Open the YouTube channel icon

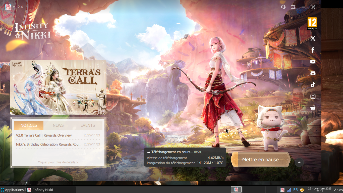pos(313,62)
